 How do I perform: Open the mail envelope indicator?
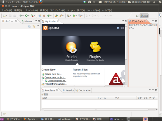tap(100, 2)
